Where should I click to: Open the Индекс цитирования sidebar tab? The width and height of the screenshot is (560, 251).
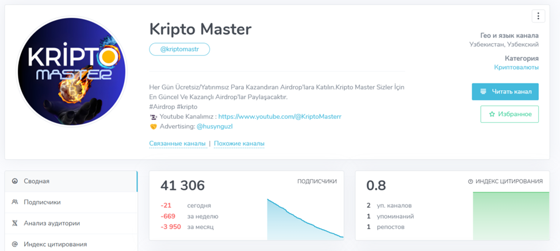click(71, 244)
